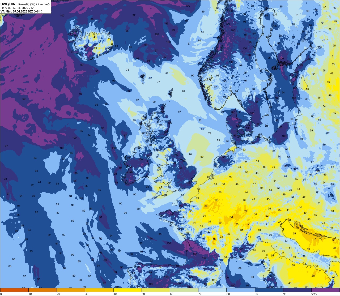Click the "VT: Mán. 07.04.2025 05Z" line
340x296 pixels.
pyautogui.click(x=17, y=11)
